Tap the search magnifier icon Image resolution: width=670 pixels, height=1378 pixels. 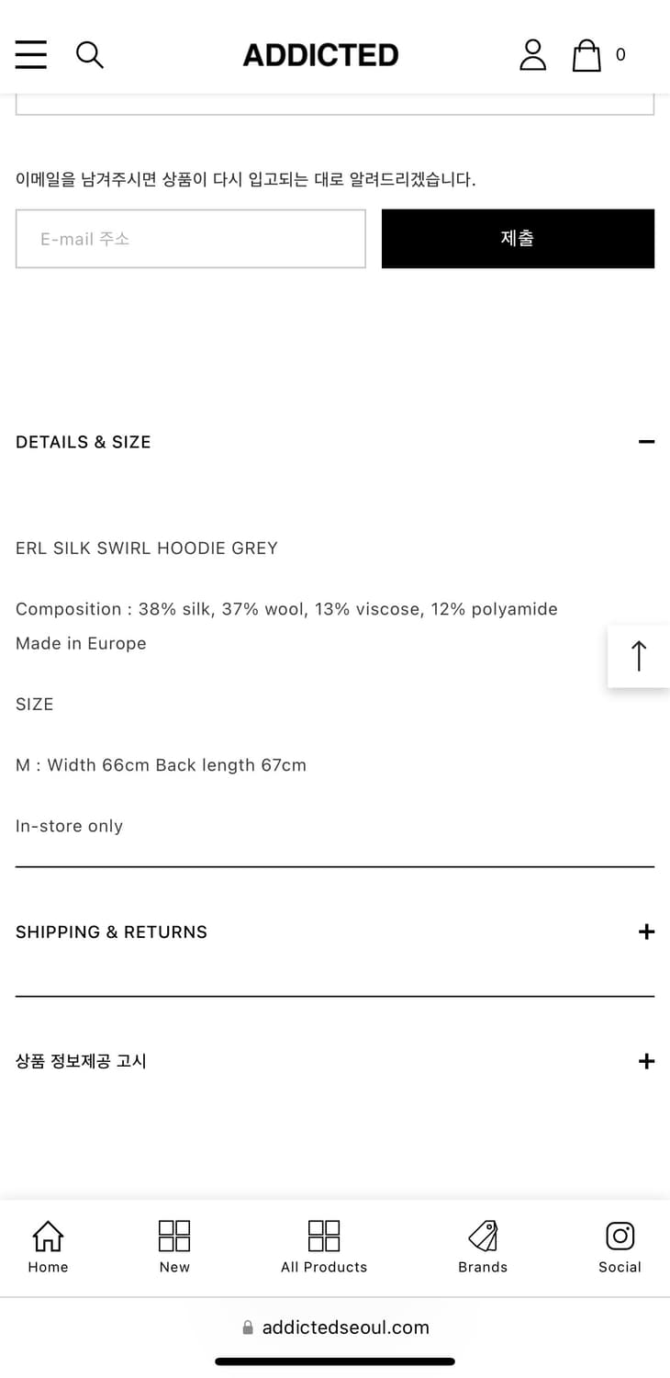pyautogui.click(x=89, y=55)
